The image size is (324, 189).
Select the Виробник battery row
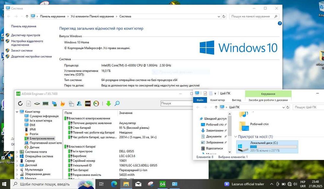[x=79, y=156]
